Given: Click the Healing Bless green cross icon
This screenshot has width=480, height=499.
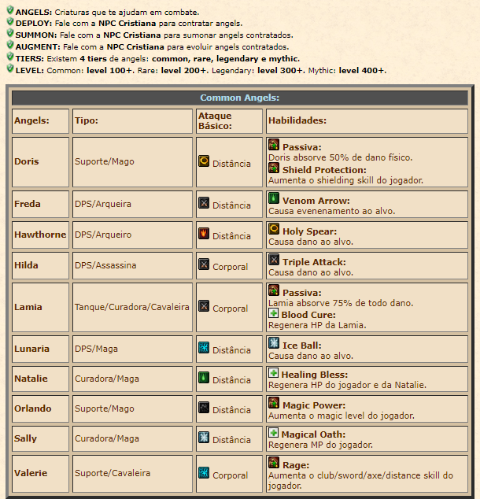Looking at the screenshot, I should click(x=273, y=372).
